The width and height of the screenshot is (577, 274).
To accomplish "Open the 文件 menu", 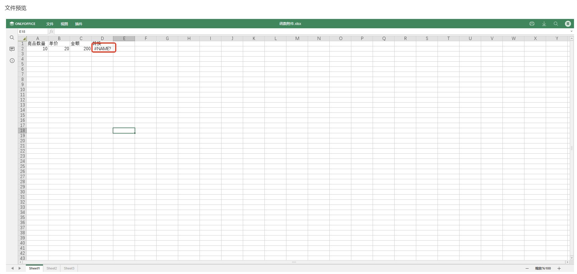I will [x=50, y=24].
